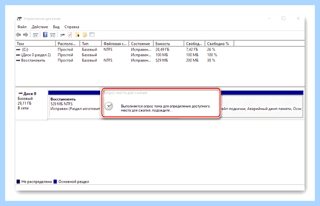Sort by the Располо... column header
This screenshot has width=320, height=206.
(x=68, y=44)
